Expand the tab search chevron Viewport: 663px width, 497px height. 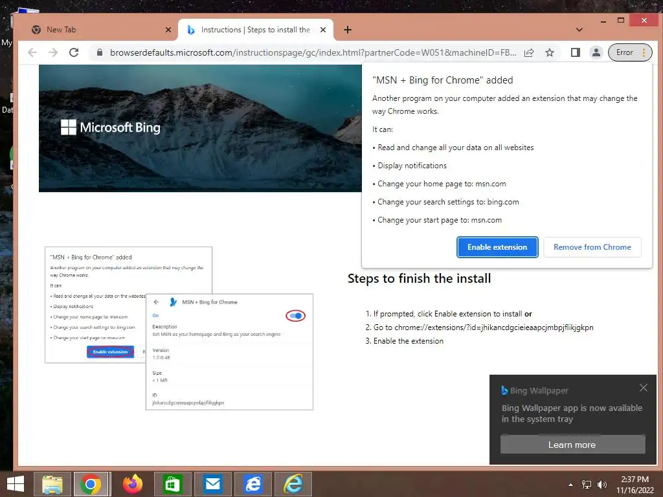[579, 30]
